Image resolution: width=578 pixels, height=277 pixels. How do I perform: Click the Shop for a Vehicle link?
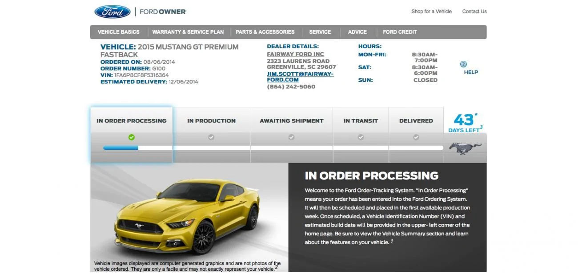pyautogui.click(x=431, y=12)
